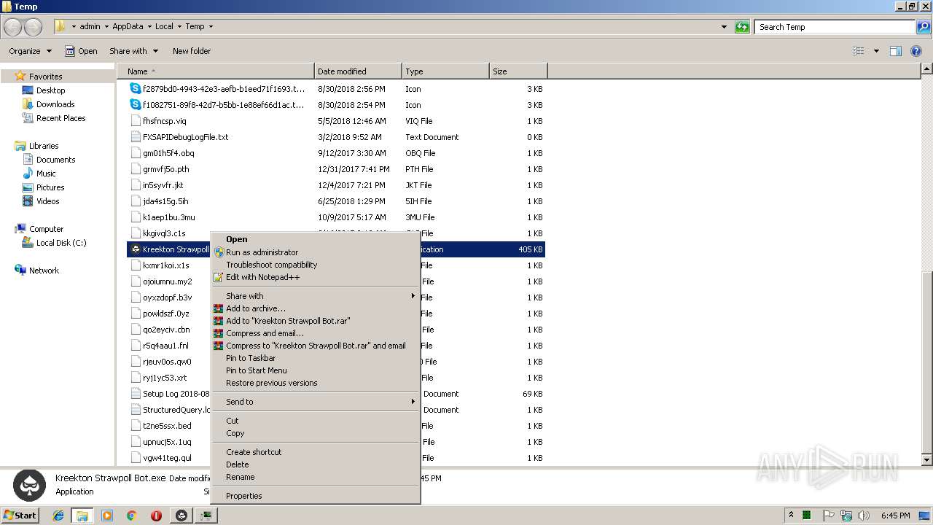This screenshot has height=525, width=933.
Task: Select Local Disk (C:)
Action: pyautogui.click(x=61, y=243)
